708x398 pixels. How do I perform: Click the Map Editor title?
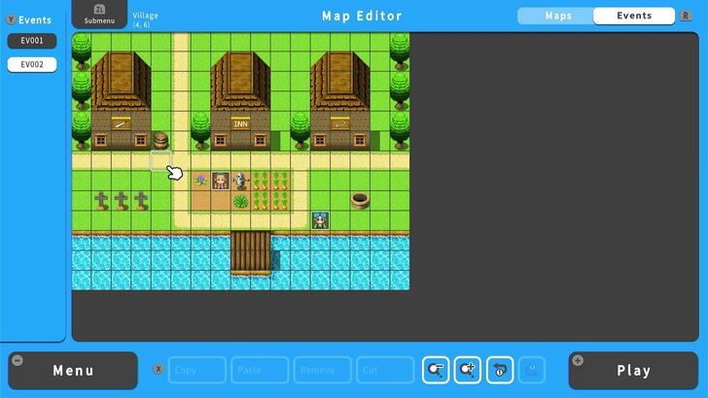pyautogui.click(x=362, y=17)
